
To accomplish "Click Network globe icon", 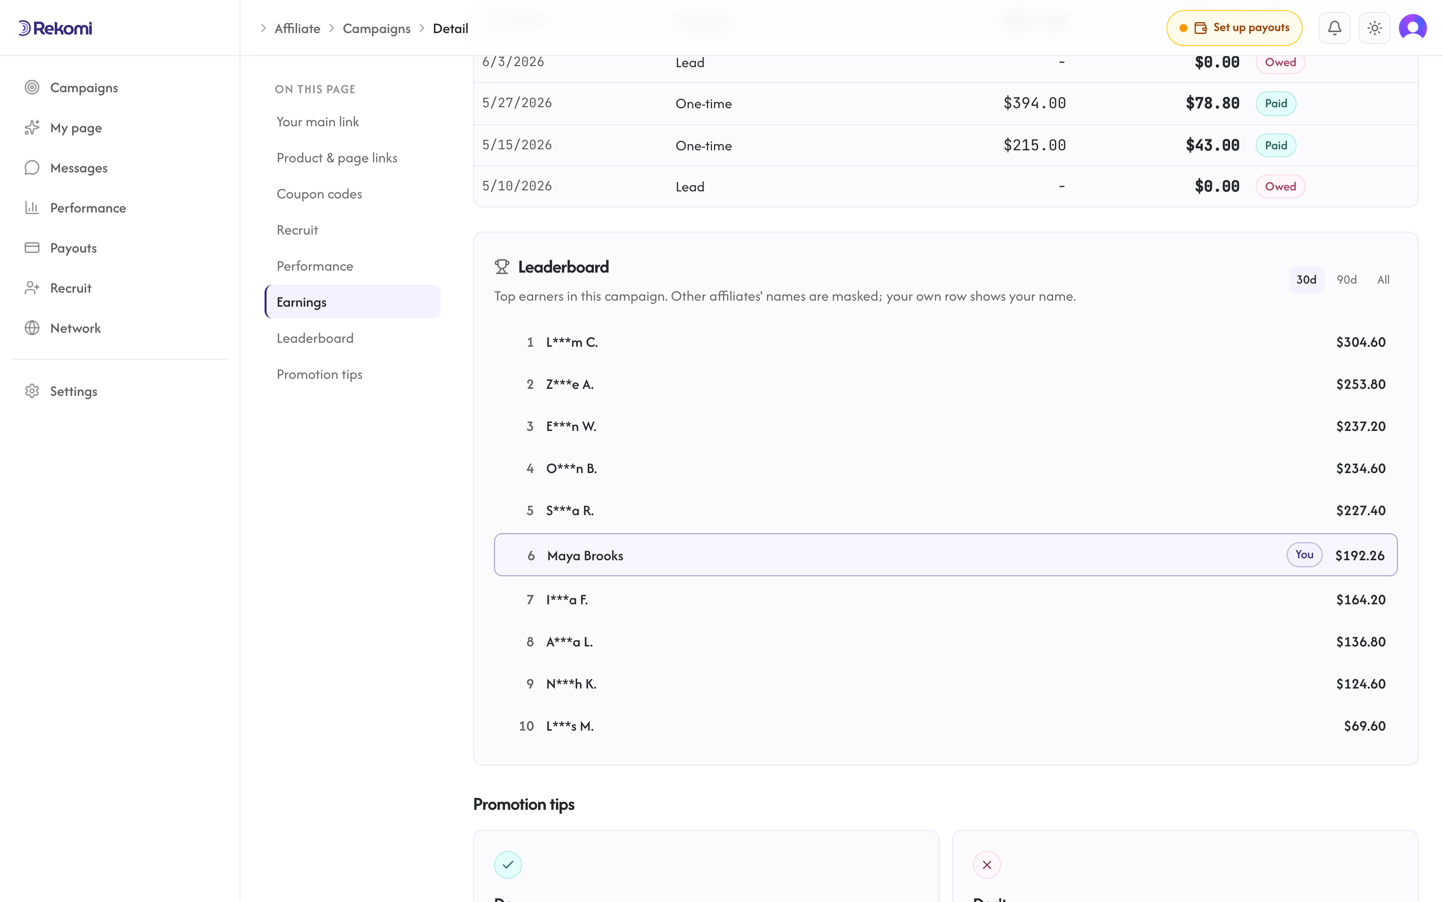I will click(x=32, y=328).
